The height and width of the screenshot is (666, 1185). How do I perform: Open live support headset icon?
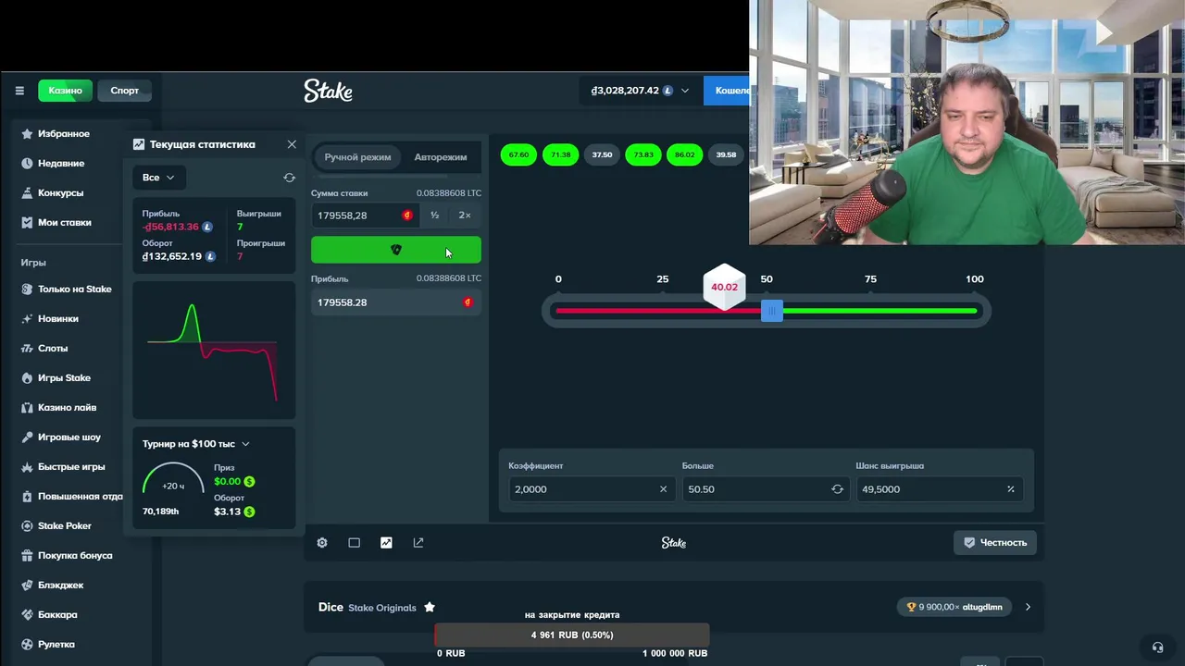click(1157, 647)
